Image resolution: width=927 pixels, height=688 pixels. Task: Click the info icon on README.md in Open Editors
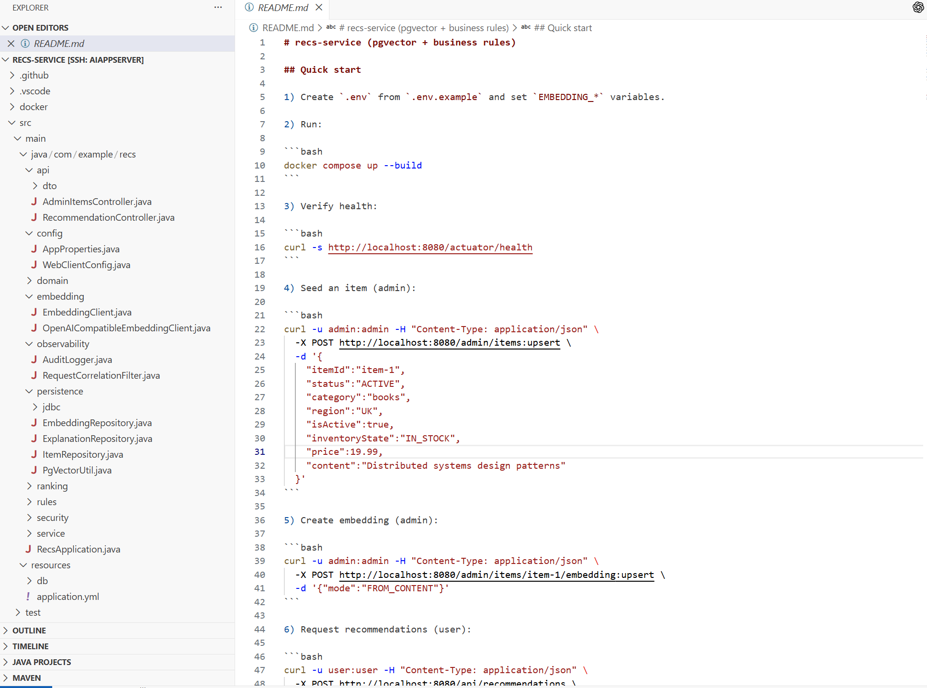click(25, 43)
